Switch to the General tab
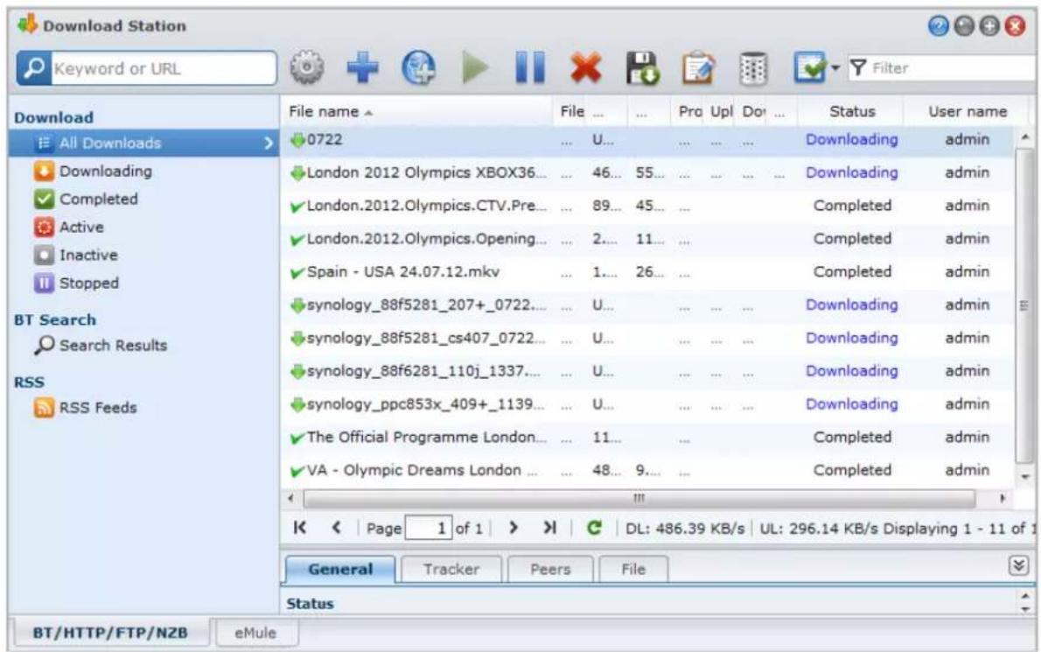This screenshot has width=1041, height=652. tap(340, 569)
